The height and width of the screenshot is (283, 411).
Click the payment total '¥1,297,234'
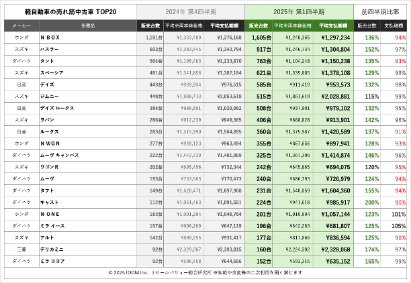tap(336, 38)
